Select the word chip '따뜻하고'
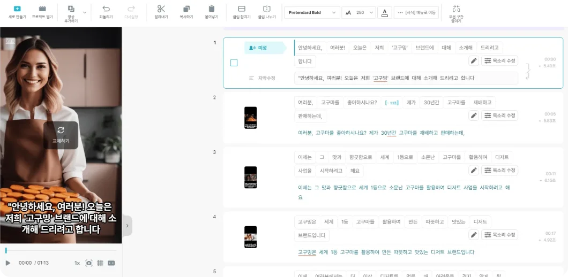Image resolution: width=568 pixels, height=277 pixels. (x=435, y=222)
